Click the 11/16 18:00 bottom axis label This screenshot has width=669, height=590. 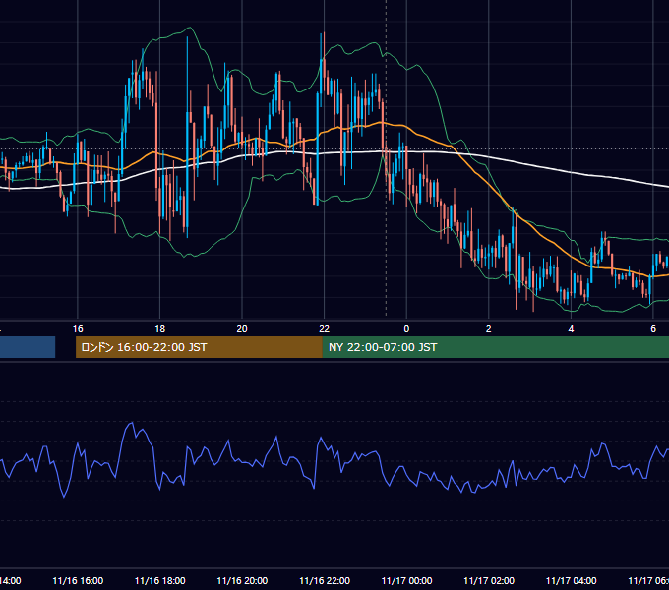(160, 580)
